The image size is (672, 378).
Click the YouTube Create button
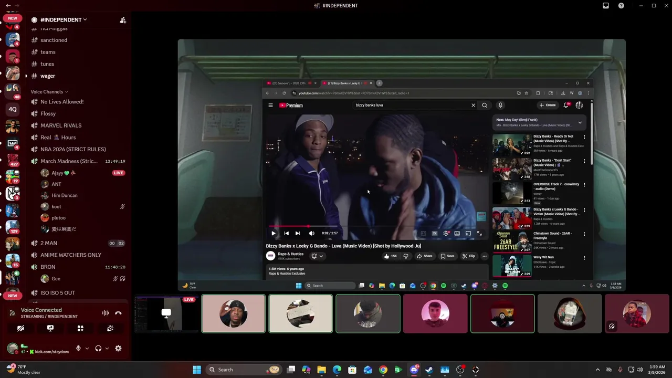pyautogui.click(x=548, y=106)
